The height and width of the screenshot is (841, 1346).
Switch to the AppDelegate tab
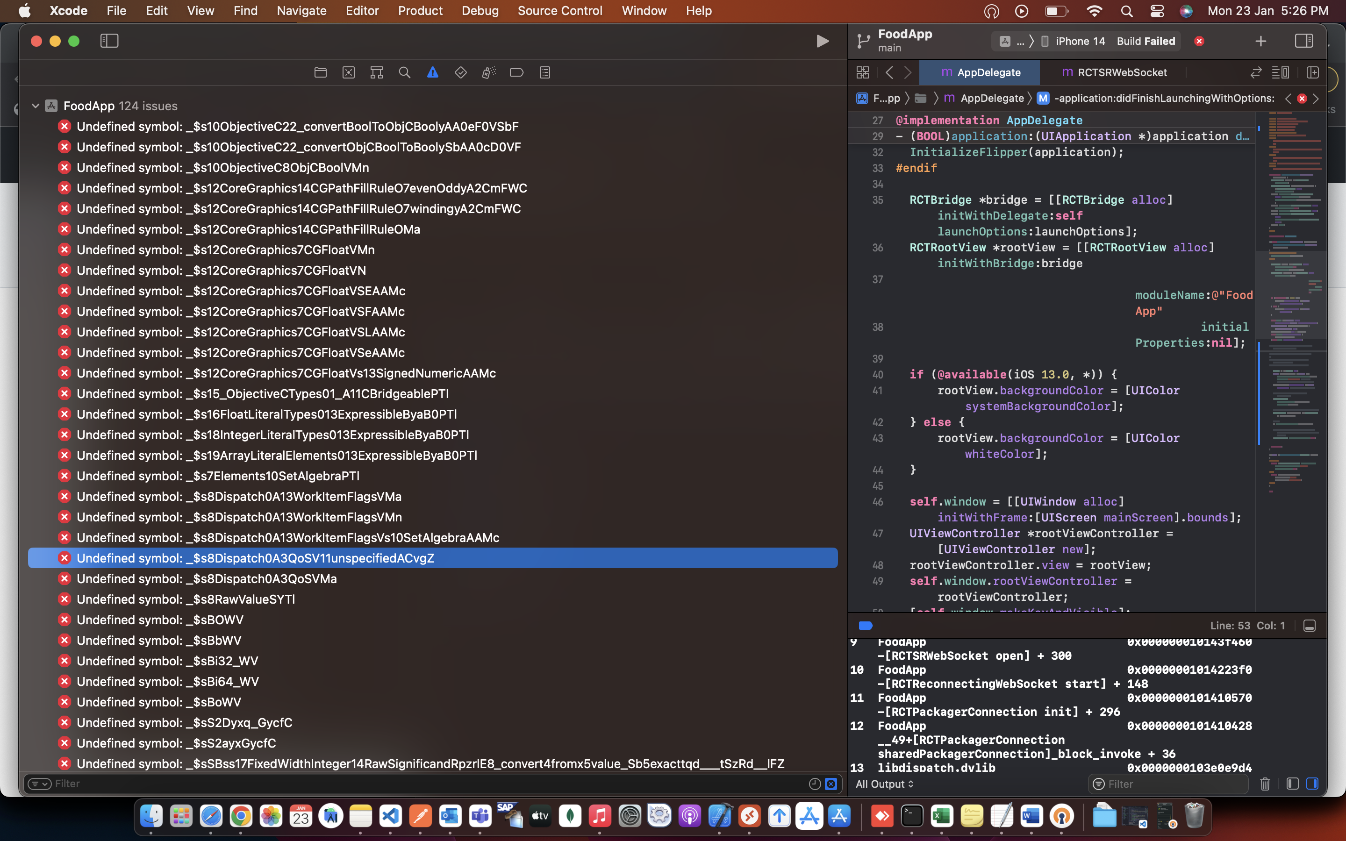(x=980, y=72)
